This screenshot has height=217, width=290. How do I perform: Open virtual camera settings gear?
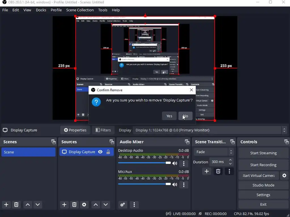(284, 175)
